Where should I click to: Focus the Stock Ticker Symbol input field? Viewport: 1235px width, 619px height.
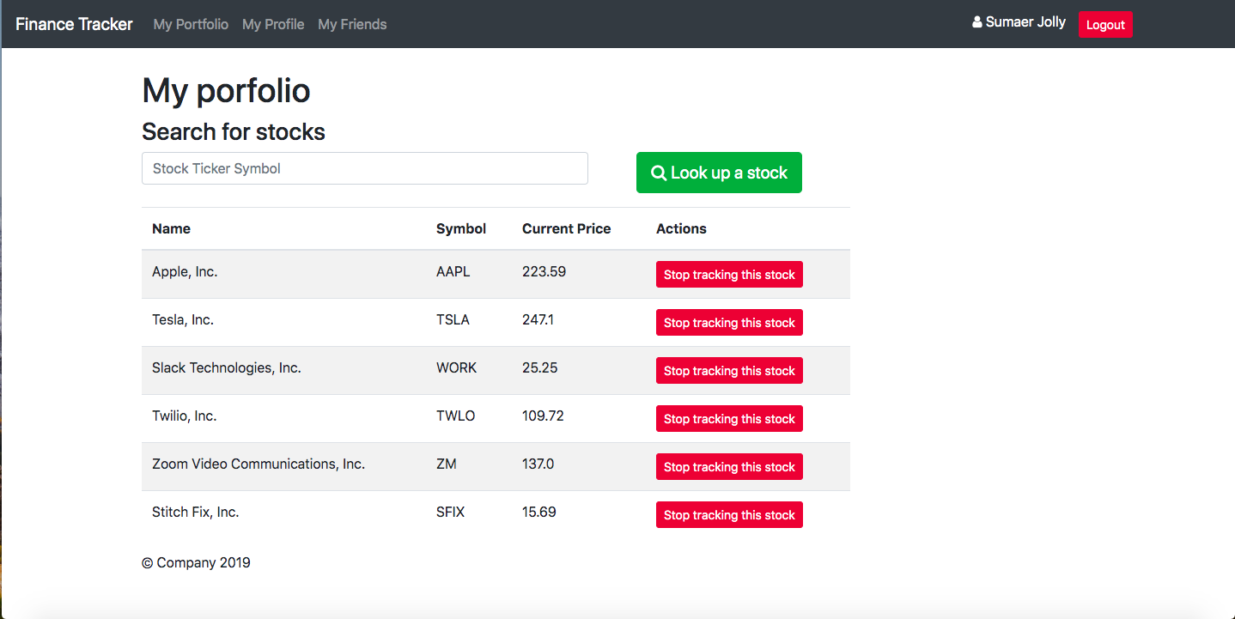click(365, 168)
